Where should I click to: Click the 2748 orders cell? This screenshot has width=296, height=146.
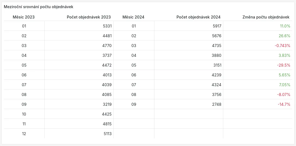217,104
